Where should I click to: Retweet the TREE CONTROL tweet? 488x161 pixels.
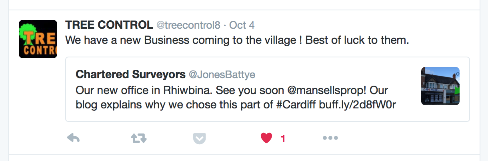coord(139,138)
